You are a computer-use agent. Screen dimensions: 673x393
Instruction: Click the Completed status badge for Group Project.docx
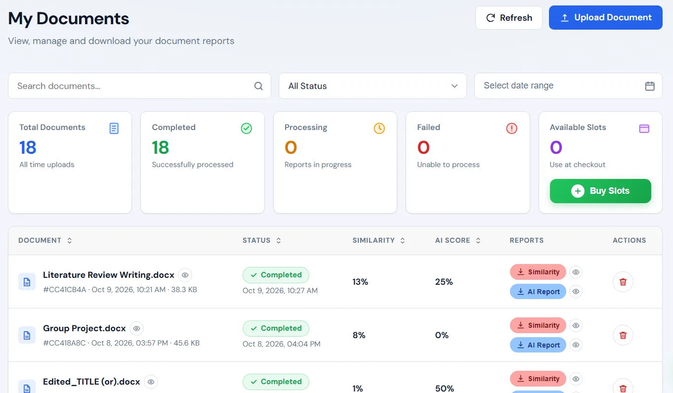click(x=276, y=328)
